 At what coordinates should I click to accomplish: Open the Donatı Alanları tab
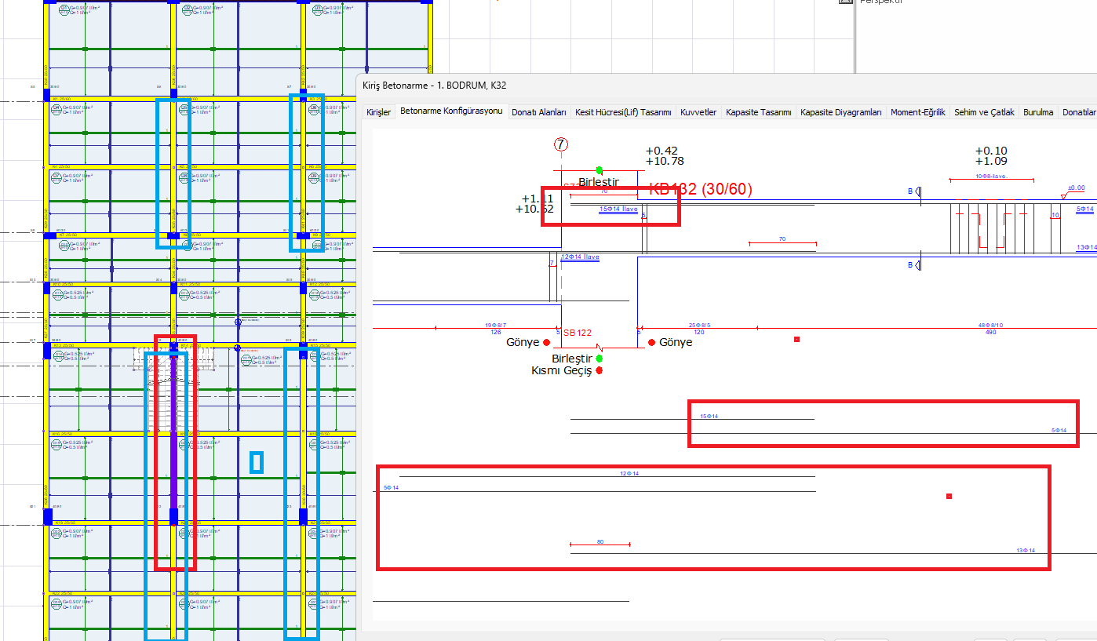click(x=538, y=112)
